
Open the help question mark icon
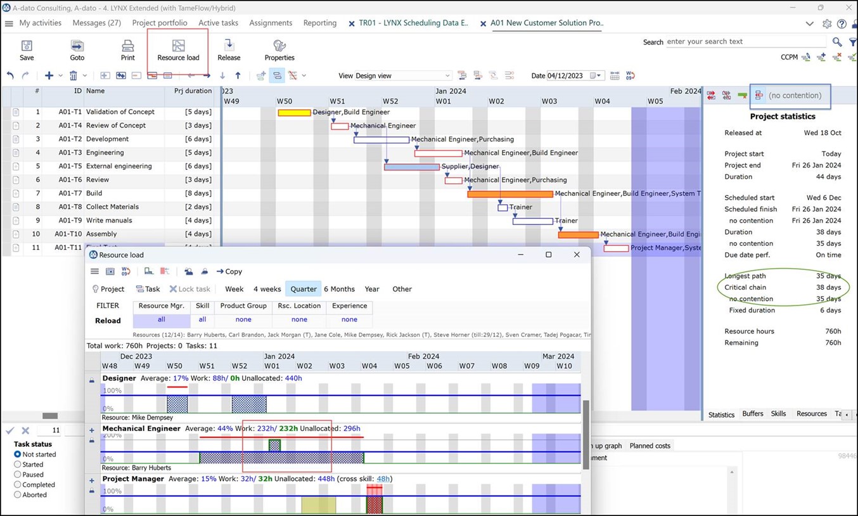842,23
